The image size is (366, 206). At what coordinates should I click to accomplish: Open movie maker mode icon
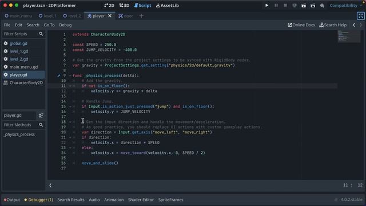point(322,5)
